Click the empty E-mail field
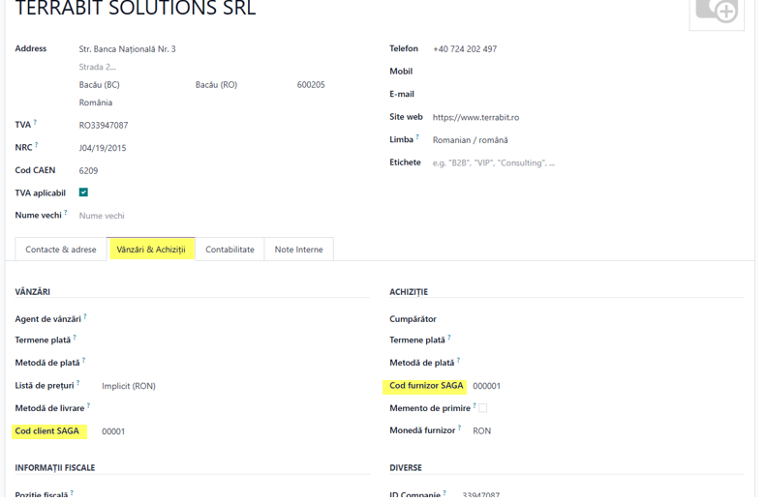766x502 pixels. (586, 94)
